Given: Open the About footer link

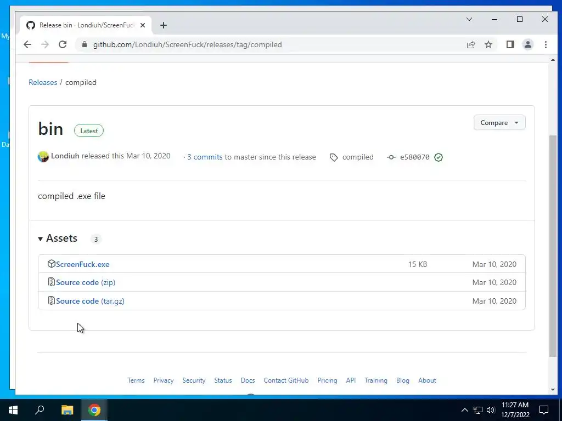Looking at the screenshot, I should pos(427,380).
